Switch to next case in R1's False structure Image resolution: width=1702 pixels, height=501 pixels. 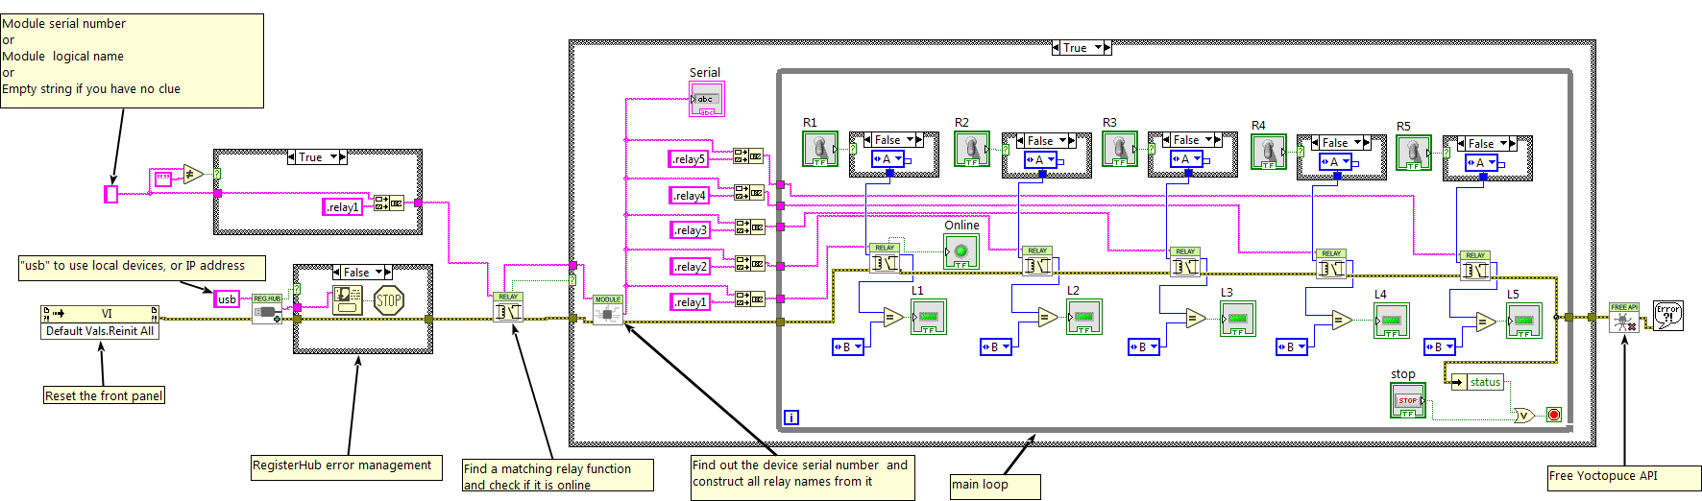(919, 140)
